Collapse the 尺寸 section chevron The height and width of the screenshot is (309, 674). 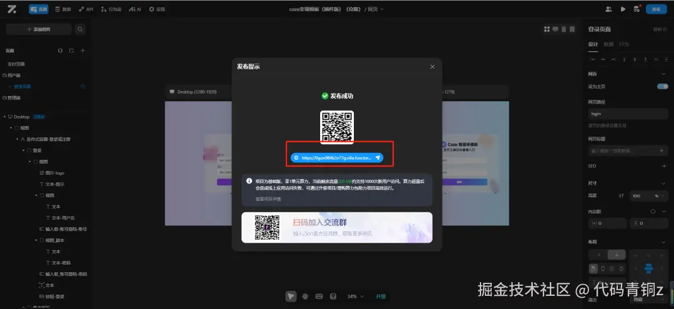(x=663, y=183)
